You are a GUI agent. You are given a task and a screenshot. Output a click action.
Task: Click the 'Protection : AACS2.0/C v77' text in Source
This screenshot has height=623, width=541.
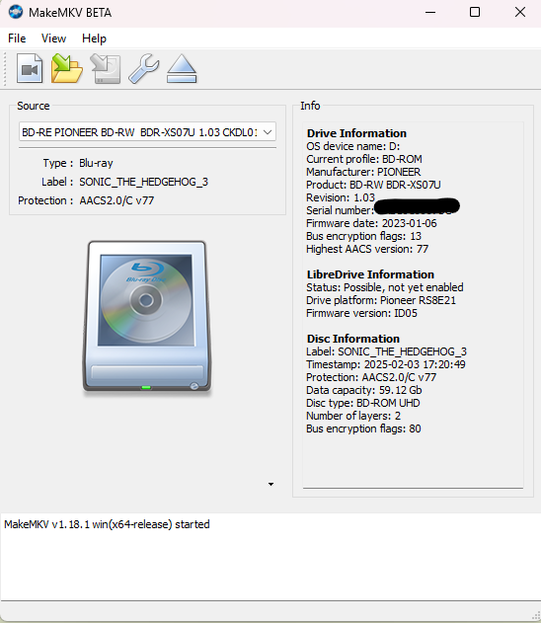click(86, 200)
